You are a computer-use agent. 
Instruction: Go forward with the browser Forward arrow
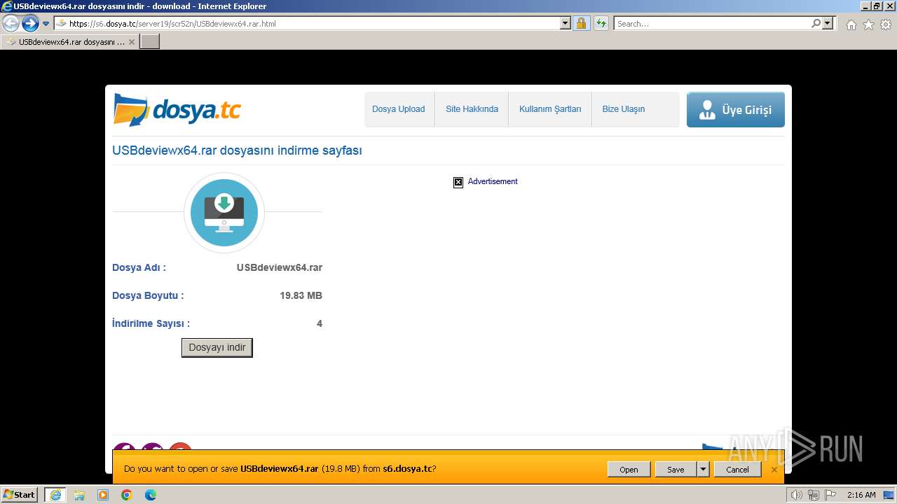click(x=30, y=24)
